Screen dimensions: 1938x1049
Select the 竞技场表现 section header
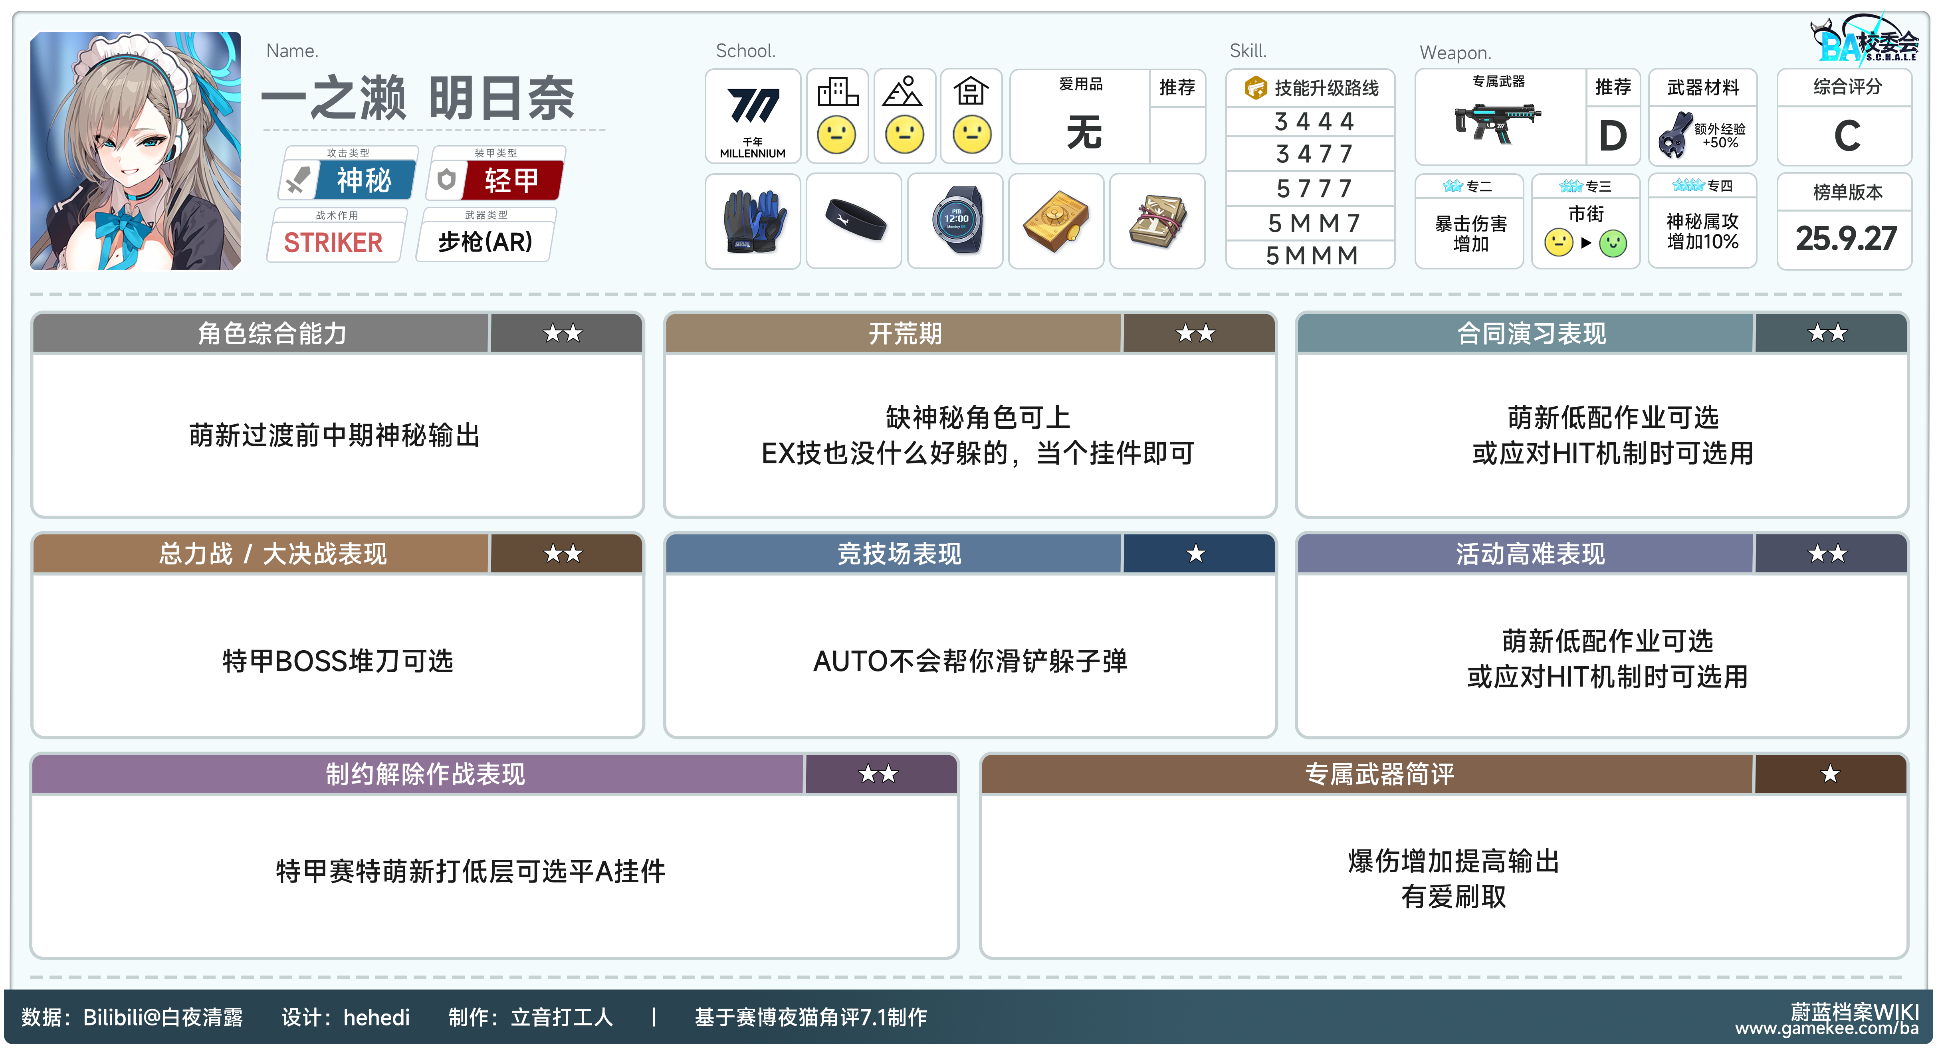click(x=899, y=554)
